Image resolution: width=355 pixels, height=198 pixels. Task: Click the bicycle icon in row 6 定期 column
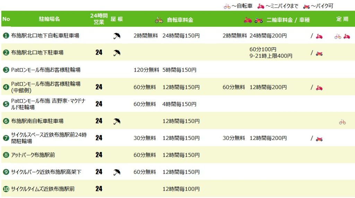tap(342, 122)
